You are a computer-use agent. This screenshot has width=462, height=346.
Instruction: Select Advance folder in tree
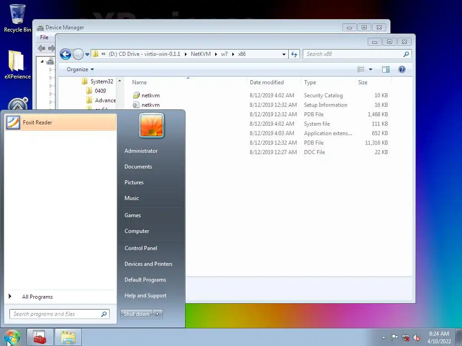tap(101, 100)
